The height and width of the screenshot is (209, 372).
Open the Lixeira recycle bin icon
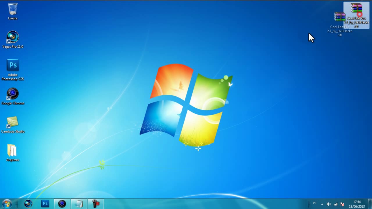point(13,11)
